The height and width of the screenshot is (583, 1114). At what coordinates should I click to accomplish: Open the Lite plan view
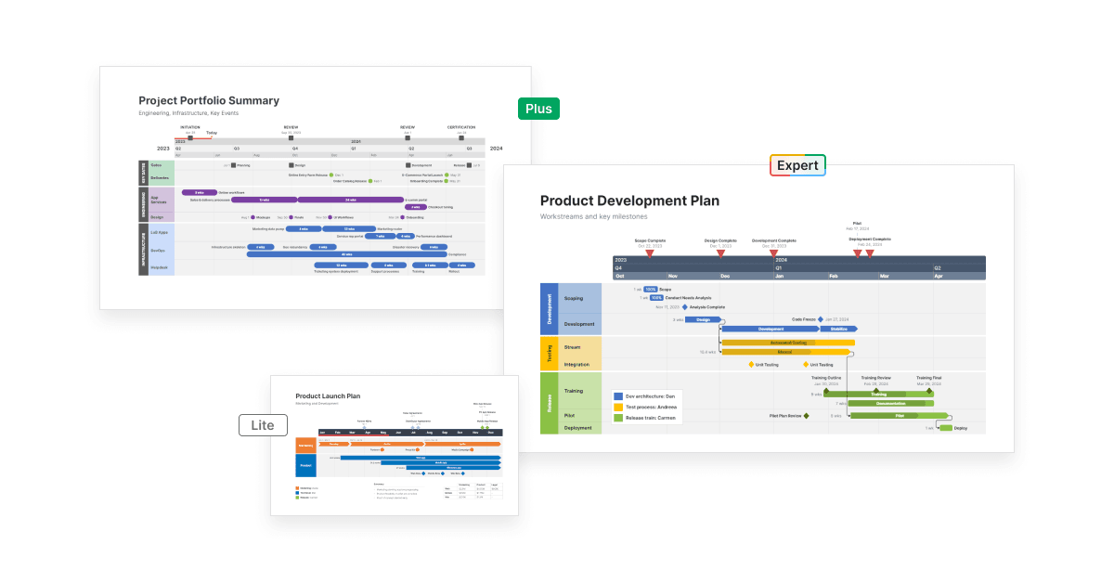tap(263, 424)
